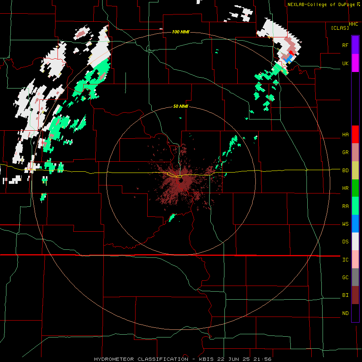Screen dimensions: 362x362
Task: Click the HR legend label
Action: pos(346,188)
